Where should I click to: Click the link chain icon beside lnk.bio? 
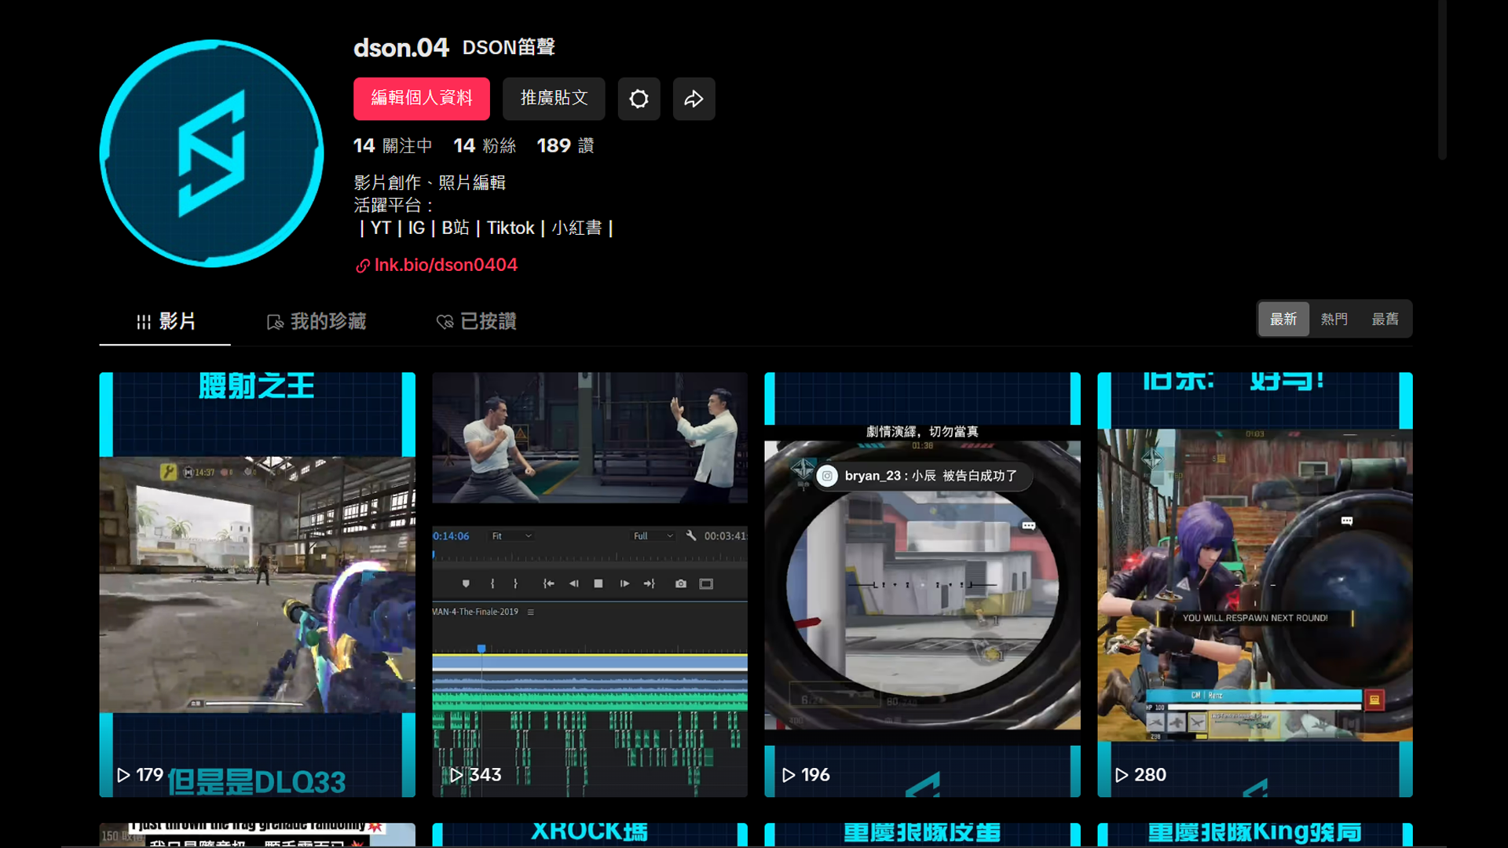point(362,266)
